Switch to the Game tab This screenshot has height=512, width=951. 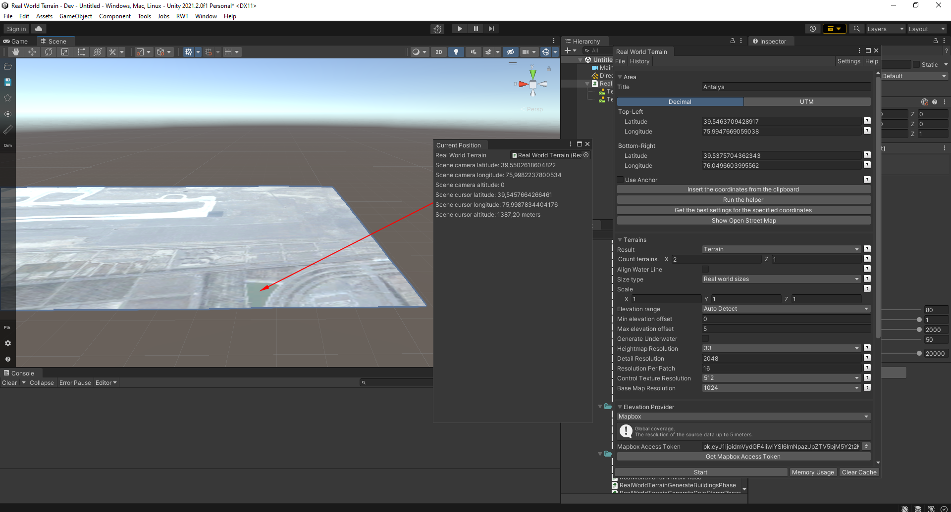pos(16,41)
